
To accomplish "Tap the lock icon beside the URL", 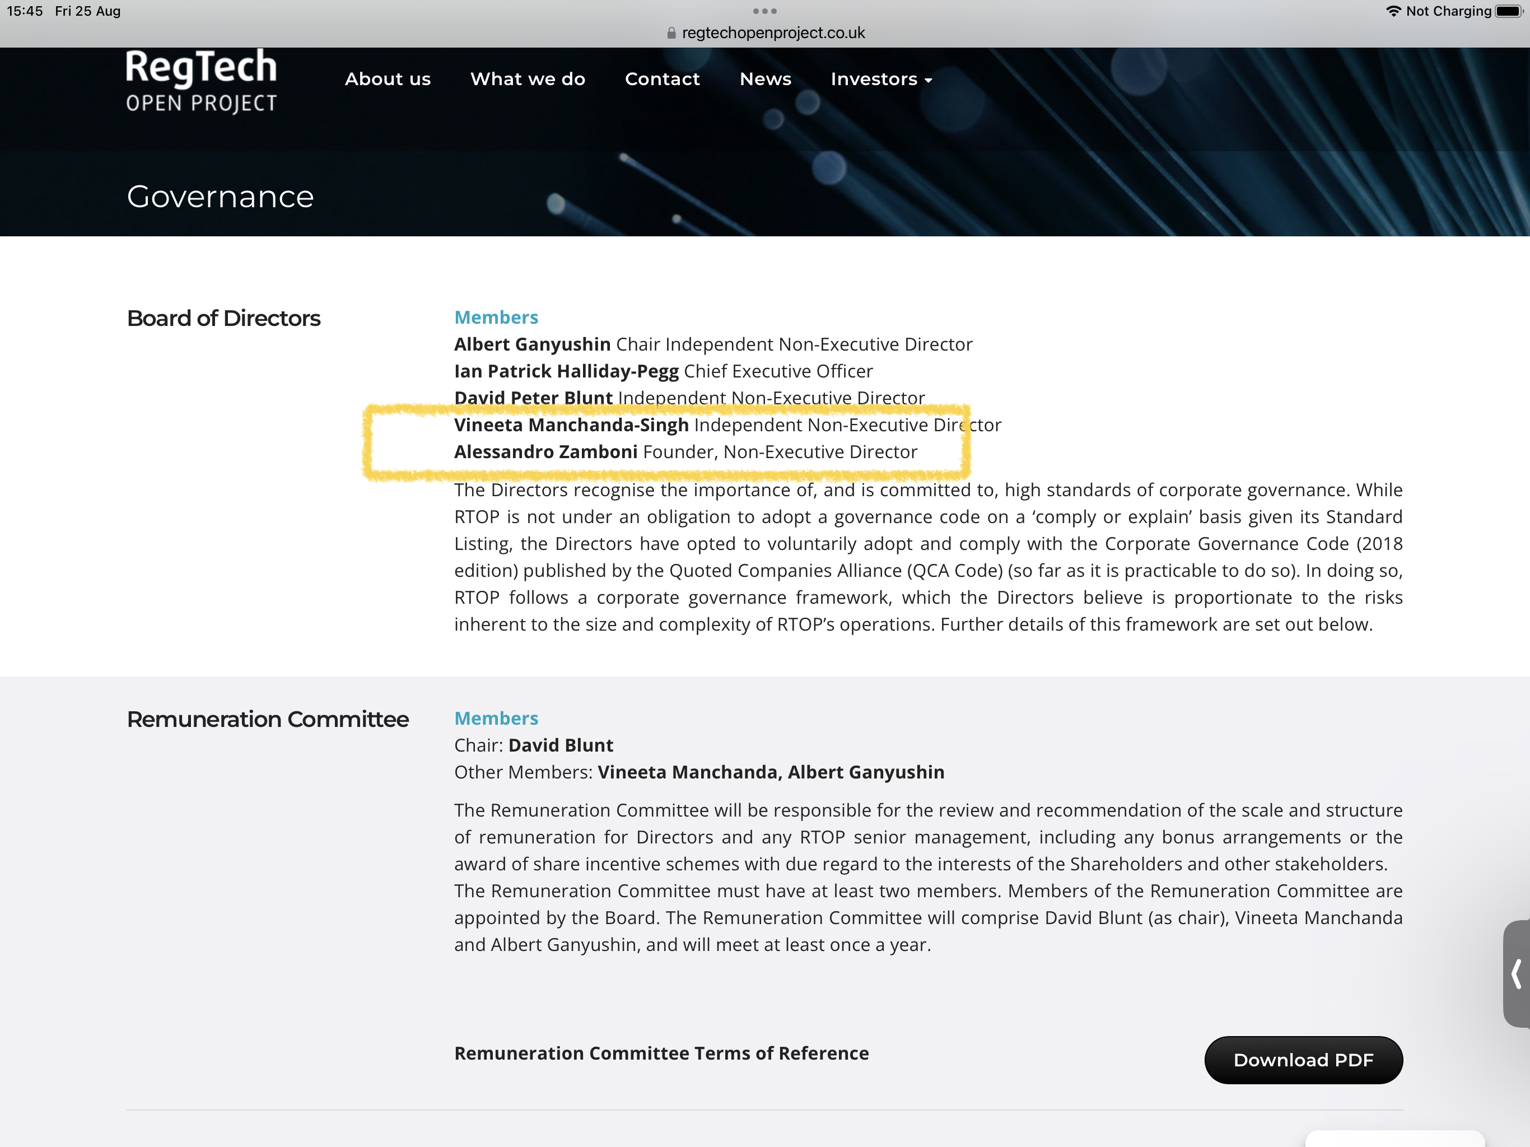I will tap(671, 33).
